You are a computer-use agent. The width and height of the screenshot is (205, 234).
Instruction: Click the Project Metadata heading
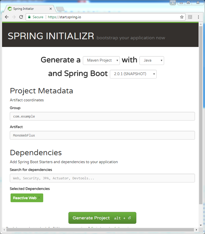(41, 91)
